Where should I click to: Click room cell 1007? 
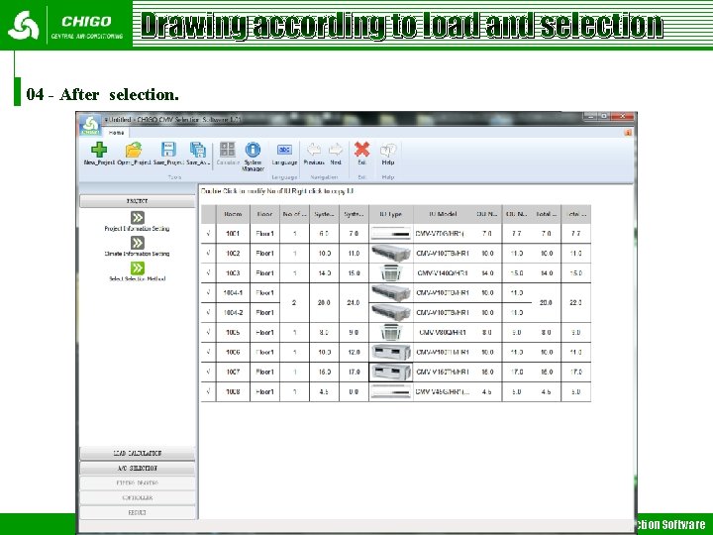233,372
